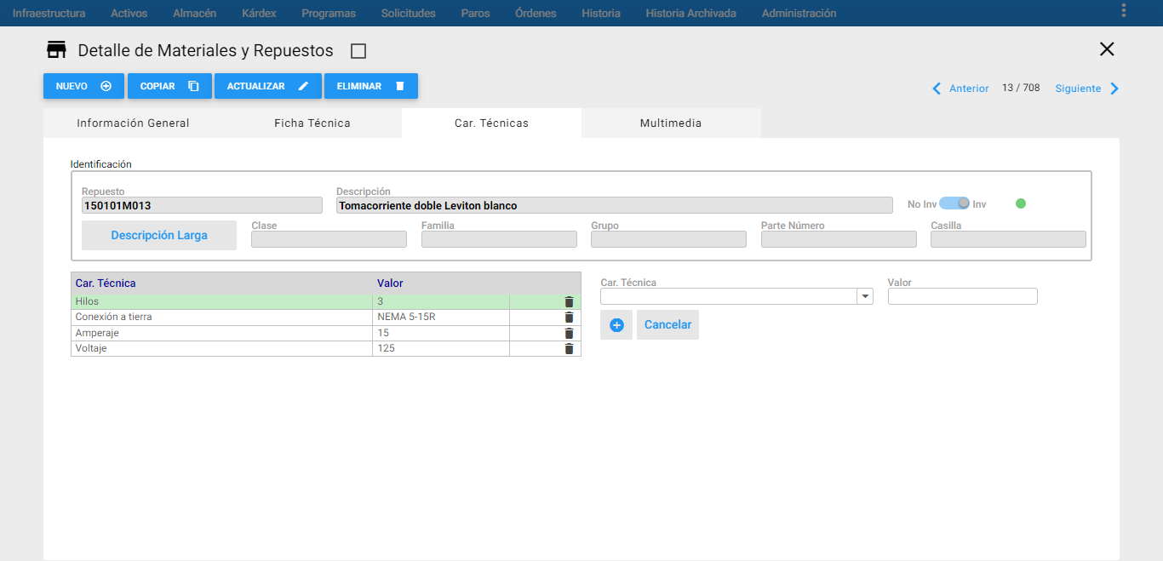1163x561 pixels.
Task: Delete the Amperaje row
Action: pyautogui.click(x=569, y=334)
